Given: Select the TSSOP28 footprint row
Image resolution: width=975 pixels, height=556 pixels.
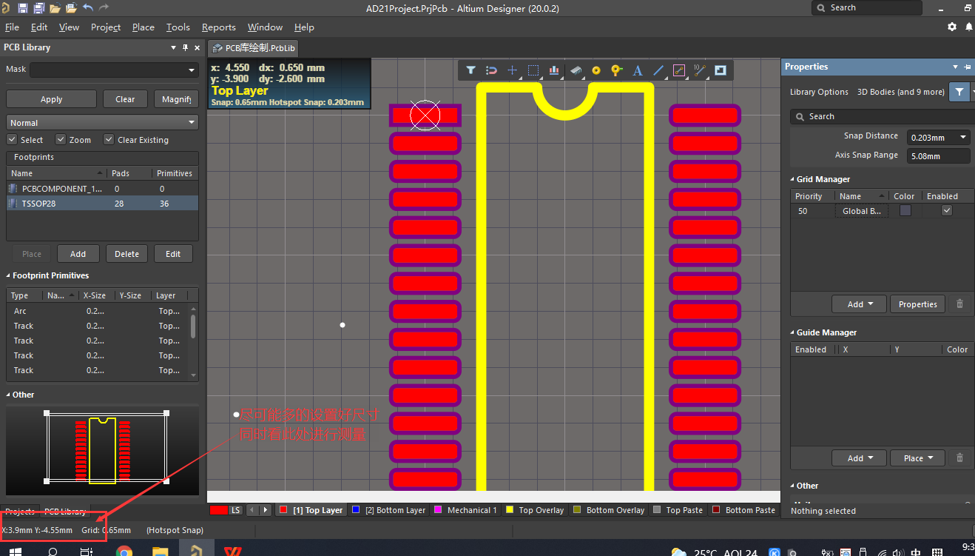Looking at the screenshot, I should pos(102,203).
